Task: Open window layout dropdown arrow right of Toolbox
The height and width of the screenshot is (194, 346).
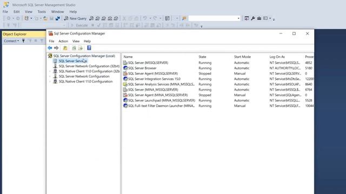Action: tap(270, 18)
